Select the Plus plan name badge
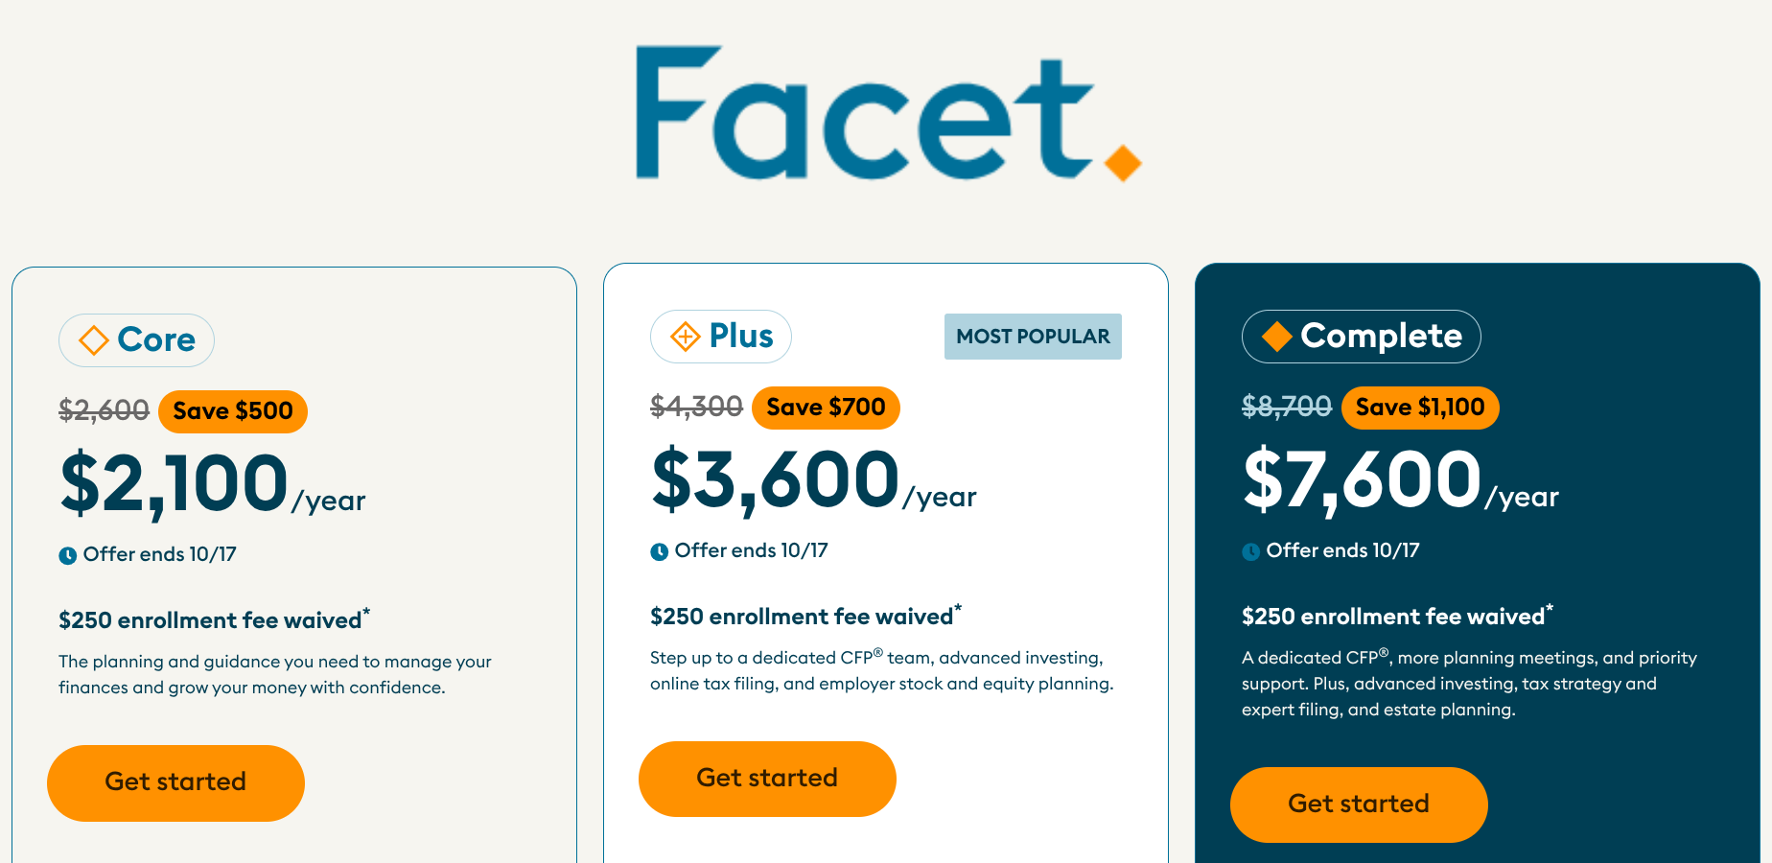 721,337
